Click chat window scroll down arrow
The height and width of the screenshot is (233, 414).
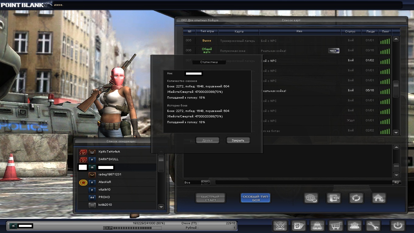(396, 175)
